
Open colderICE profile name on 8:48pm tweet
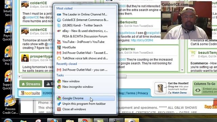(38, 3)
